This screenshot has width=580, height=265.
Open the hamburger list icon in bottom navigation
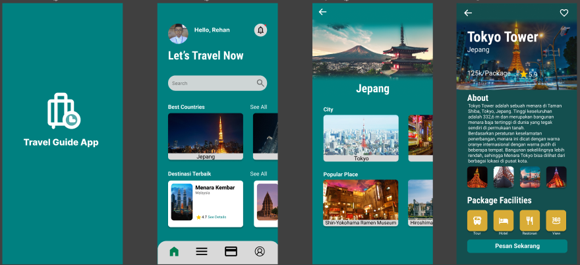(x=202, y=251)
